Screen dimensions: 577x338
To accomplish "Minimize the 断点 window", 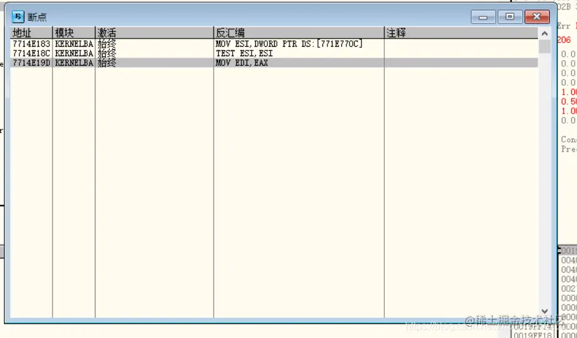I will (483, 17).
